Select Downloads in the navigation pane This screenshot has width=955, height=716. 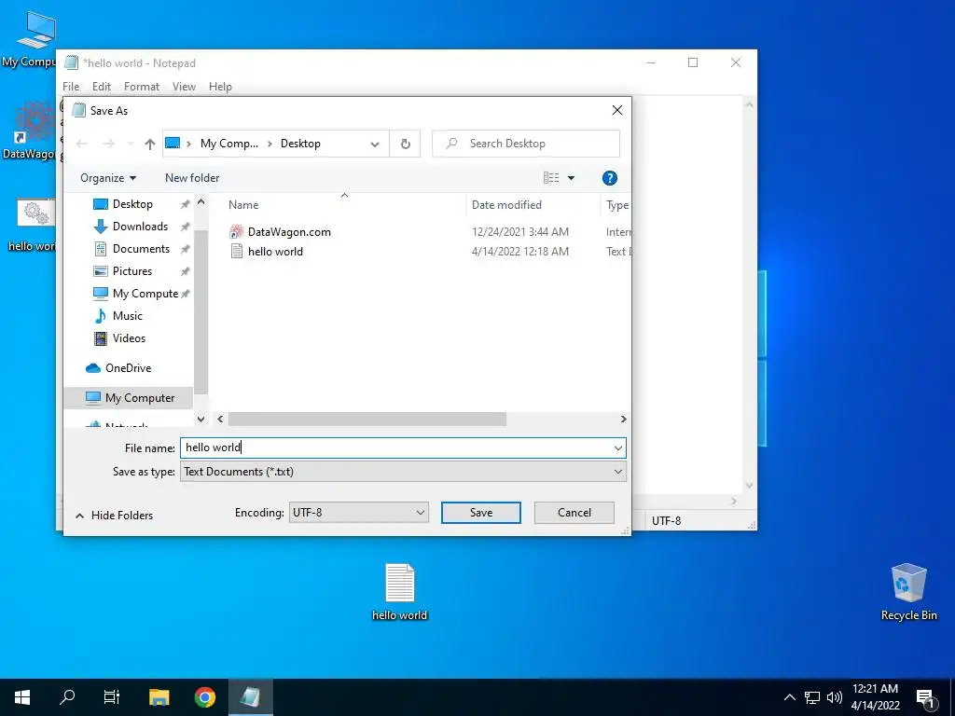pos(140,227)
